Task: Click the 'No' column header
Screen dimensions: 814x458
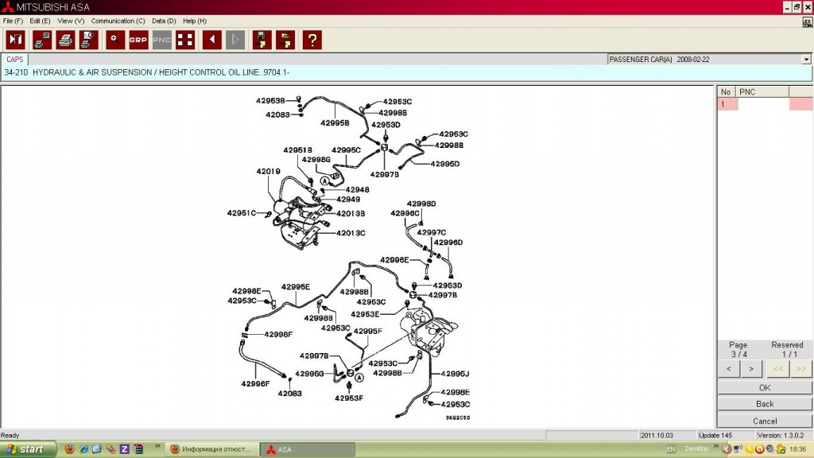Action: point(727,92)
